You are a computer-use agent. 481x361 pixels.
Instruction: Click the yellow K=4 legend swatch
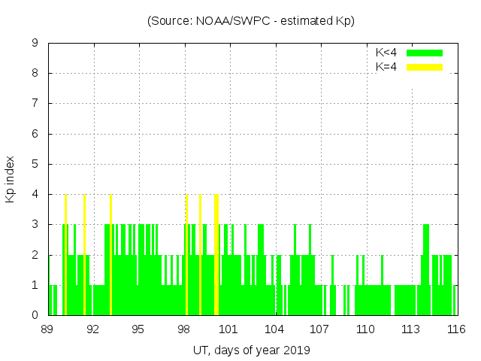[x=425, y=67]
